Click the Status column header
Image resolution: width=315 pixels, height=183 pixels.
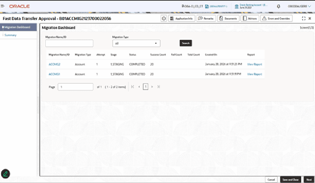[132, 55]
